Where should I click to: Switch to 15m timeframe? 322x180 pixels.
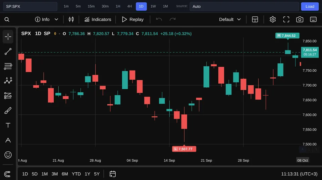click(x=91, y=6)
